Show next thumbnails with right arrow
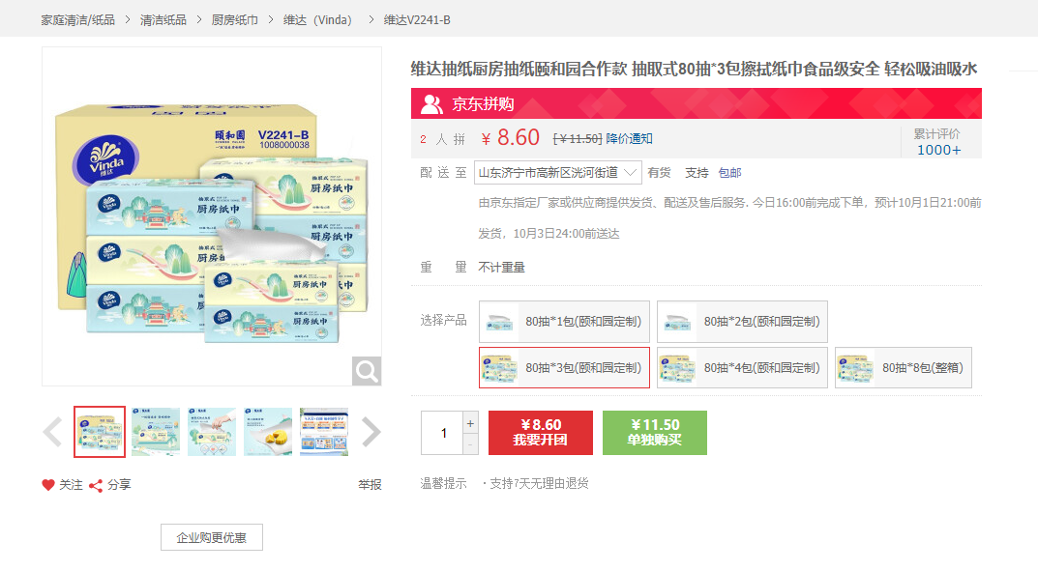This screenshot has width=1038, height=571. 371,432
